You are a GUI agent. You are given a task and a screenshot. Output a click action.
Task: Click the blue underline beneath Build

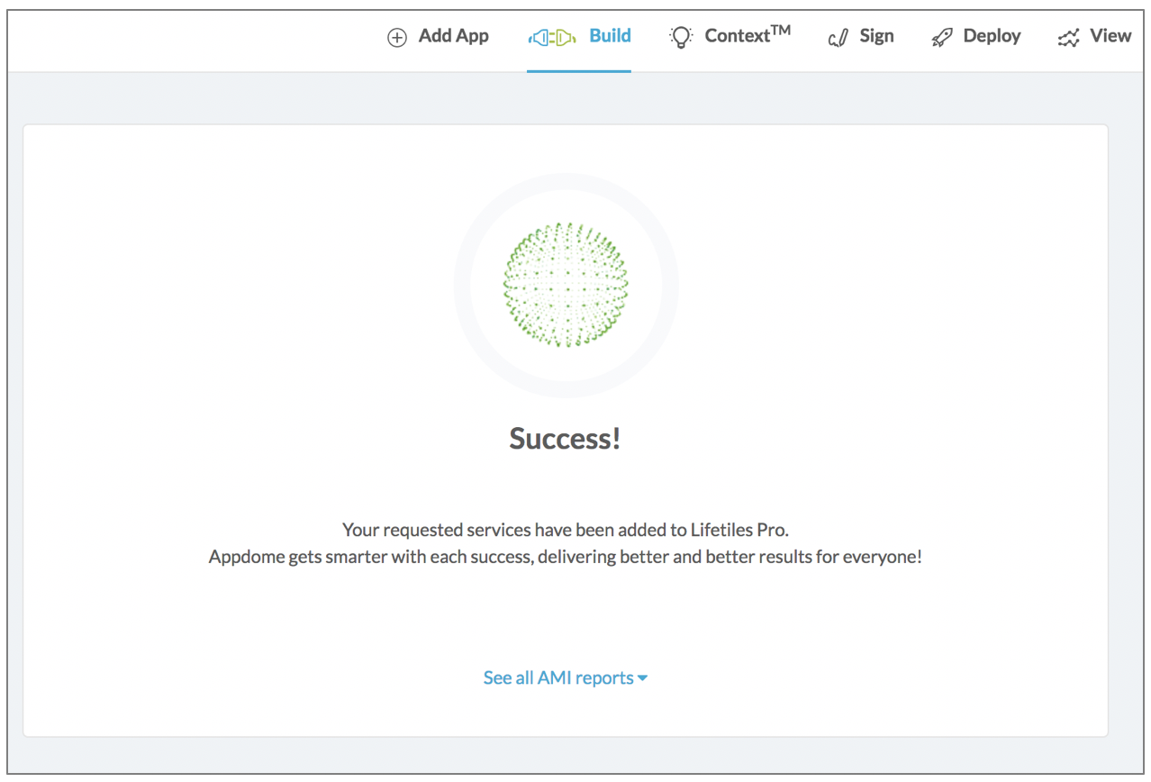point(578,70)
